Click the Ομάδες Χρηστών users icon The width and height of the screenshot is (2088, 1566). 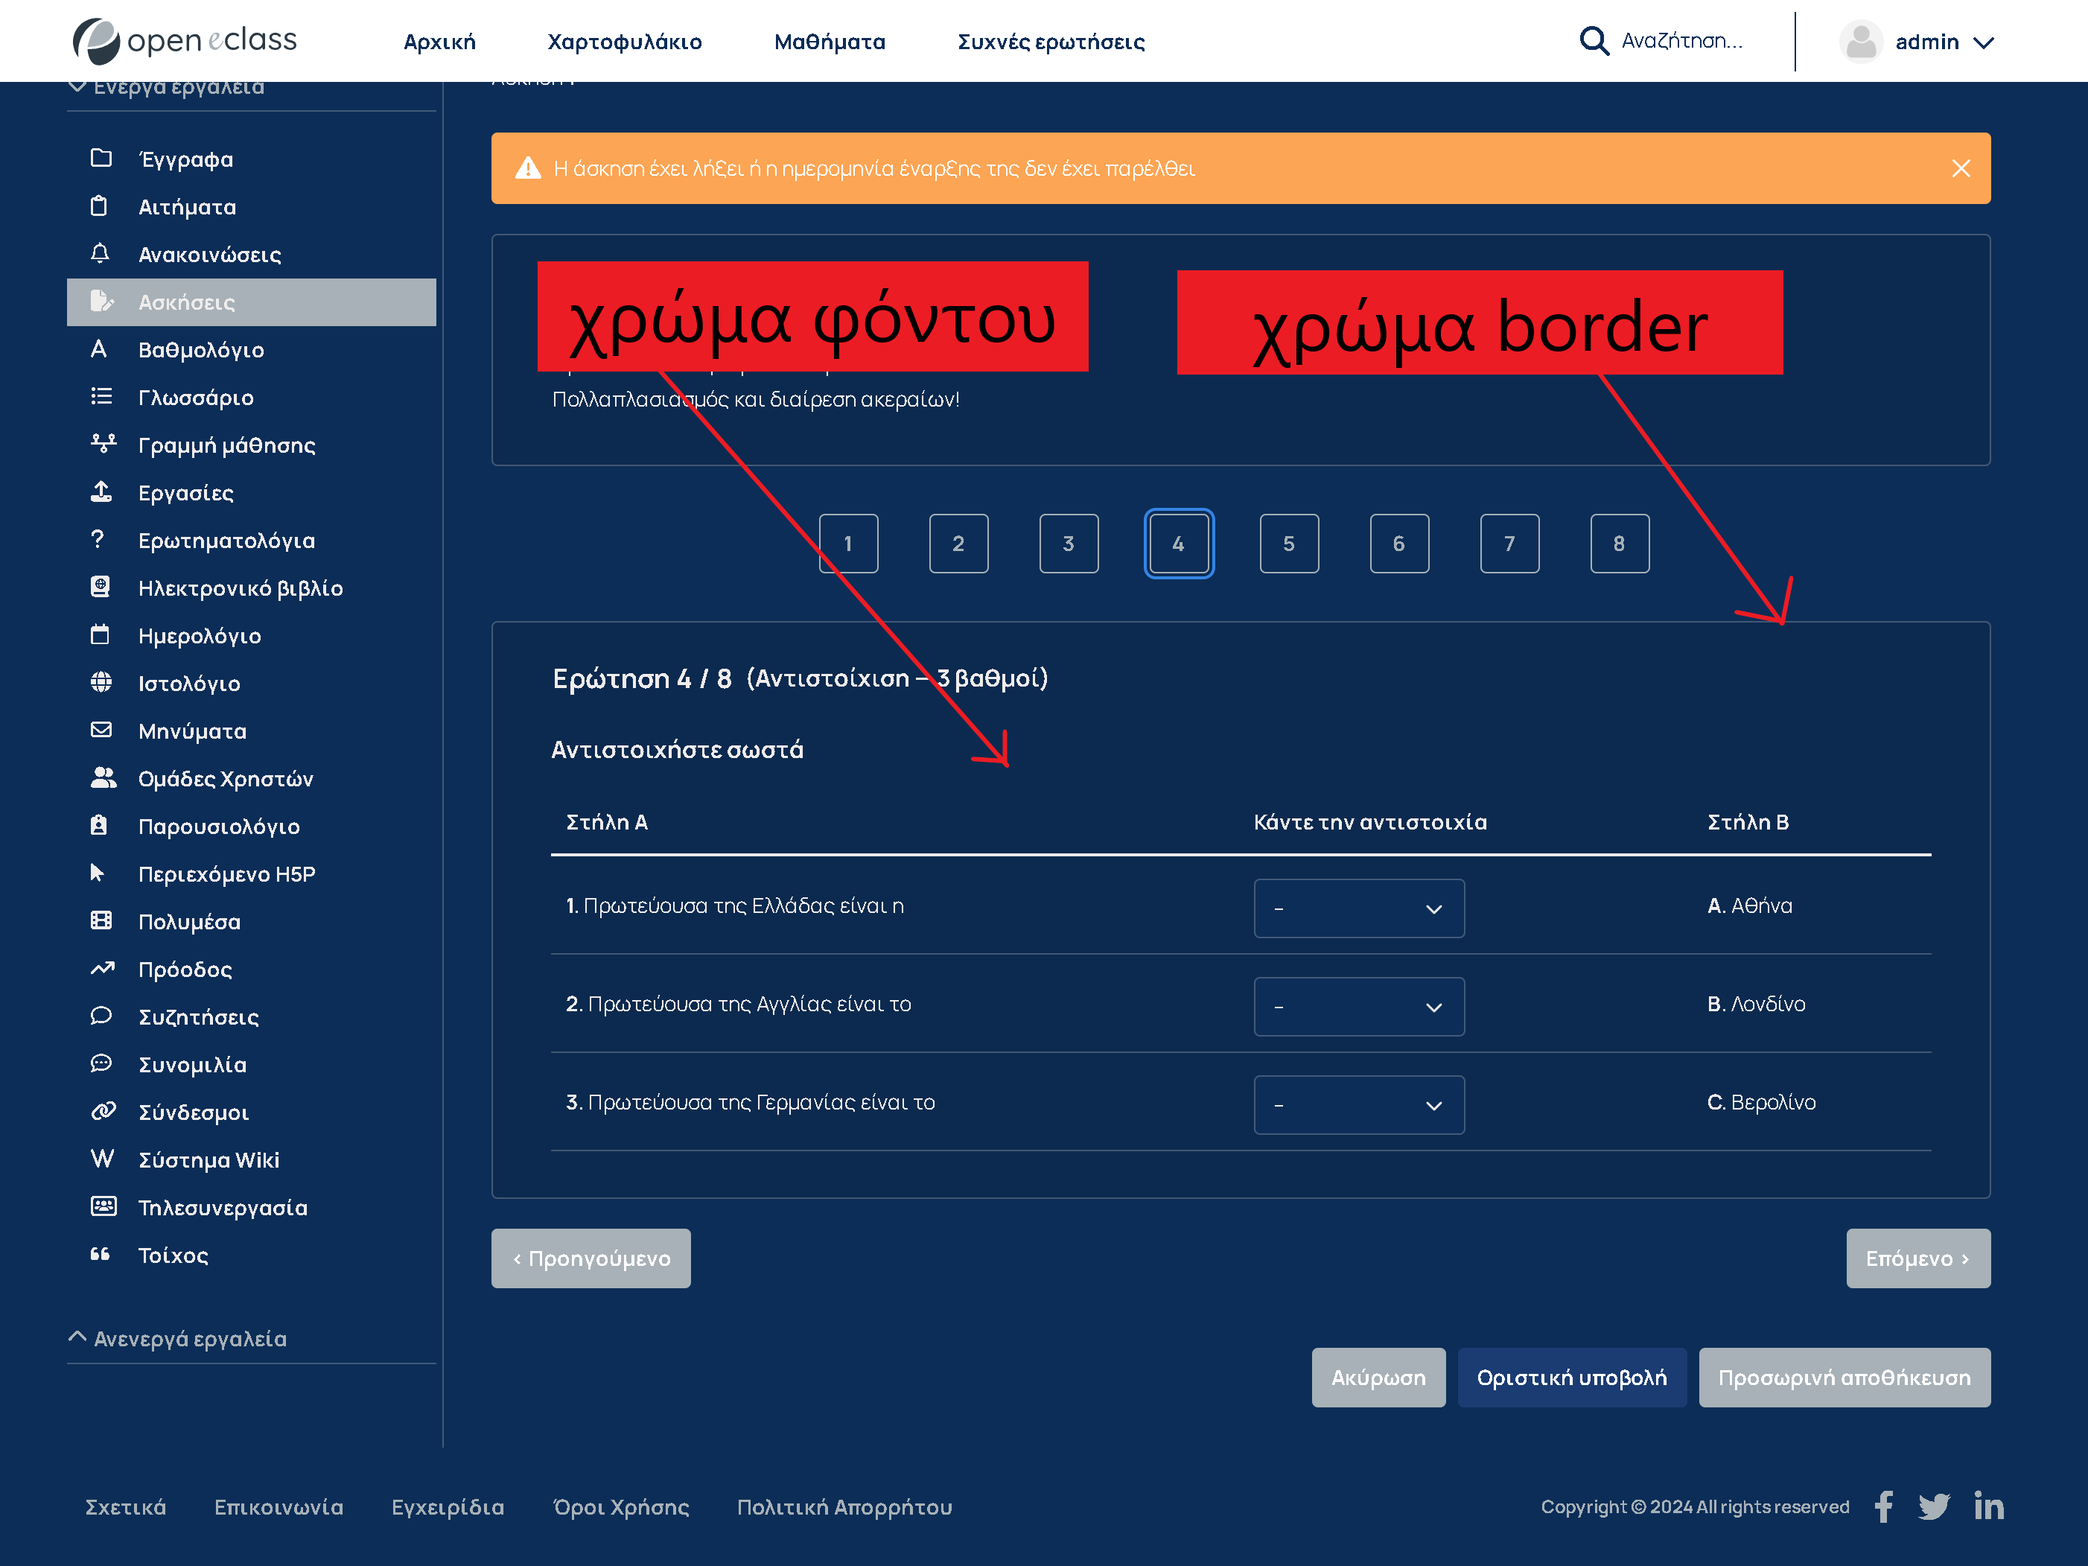coord(104,777)
